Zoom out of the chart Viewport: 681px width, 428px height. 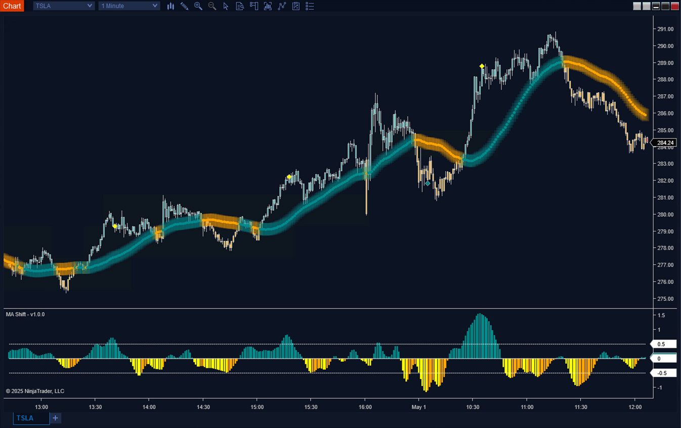point(212,6)
